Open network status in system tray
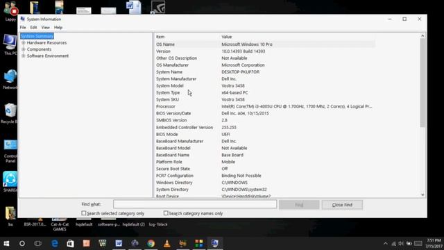This screenshot has height=250, width=444. click(393, 244)
